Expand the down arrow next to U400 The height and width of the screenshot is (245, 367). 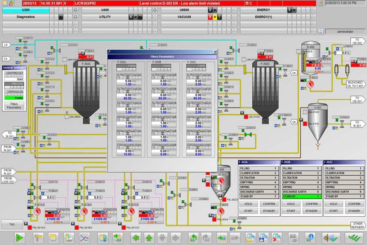coord(155,10)
